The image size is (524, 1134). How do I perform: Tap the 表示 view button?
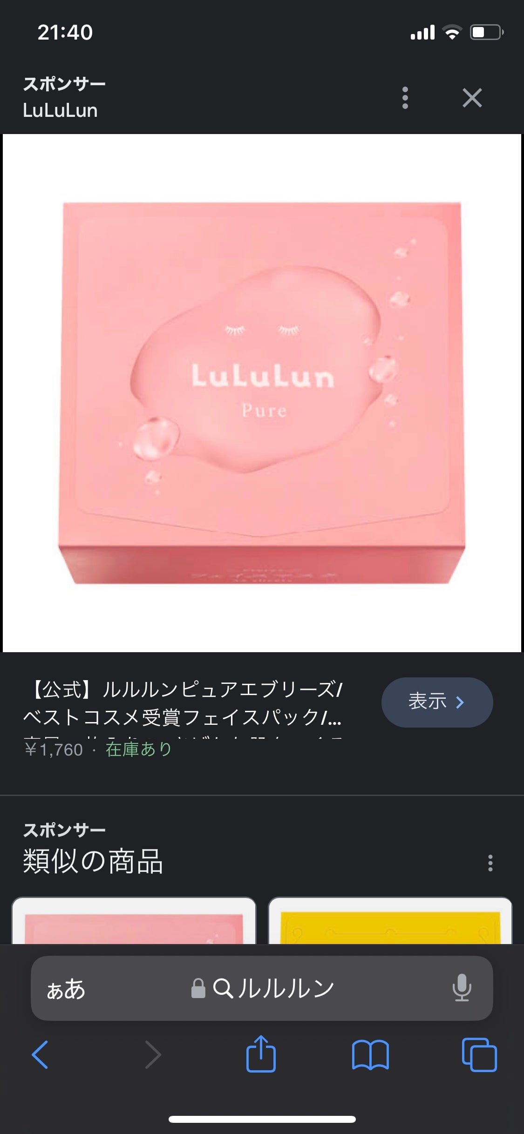point(437,702)
